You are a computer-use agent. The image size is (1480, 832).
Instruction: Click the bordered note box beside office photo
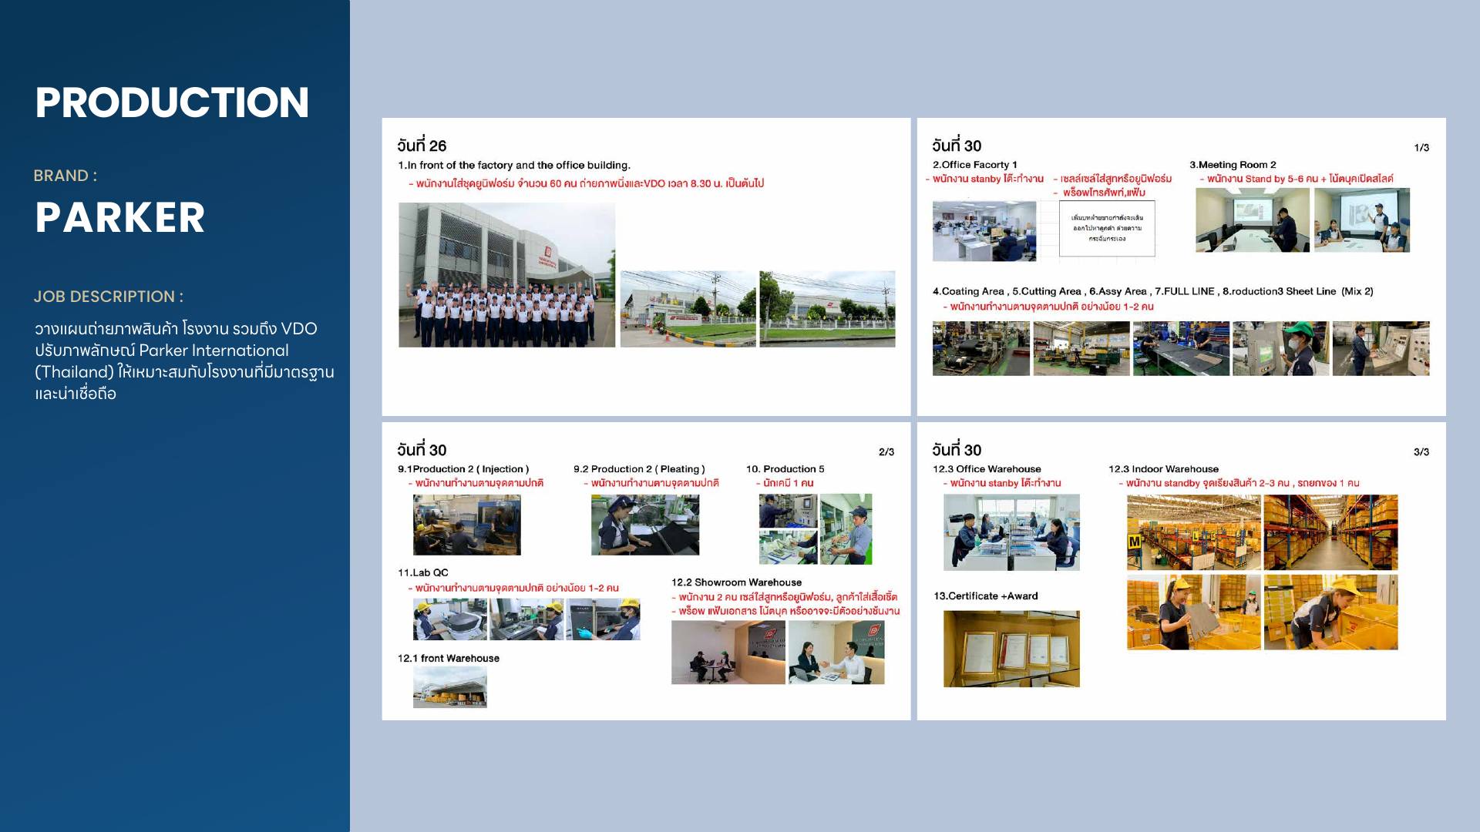[1107, 229]
